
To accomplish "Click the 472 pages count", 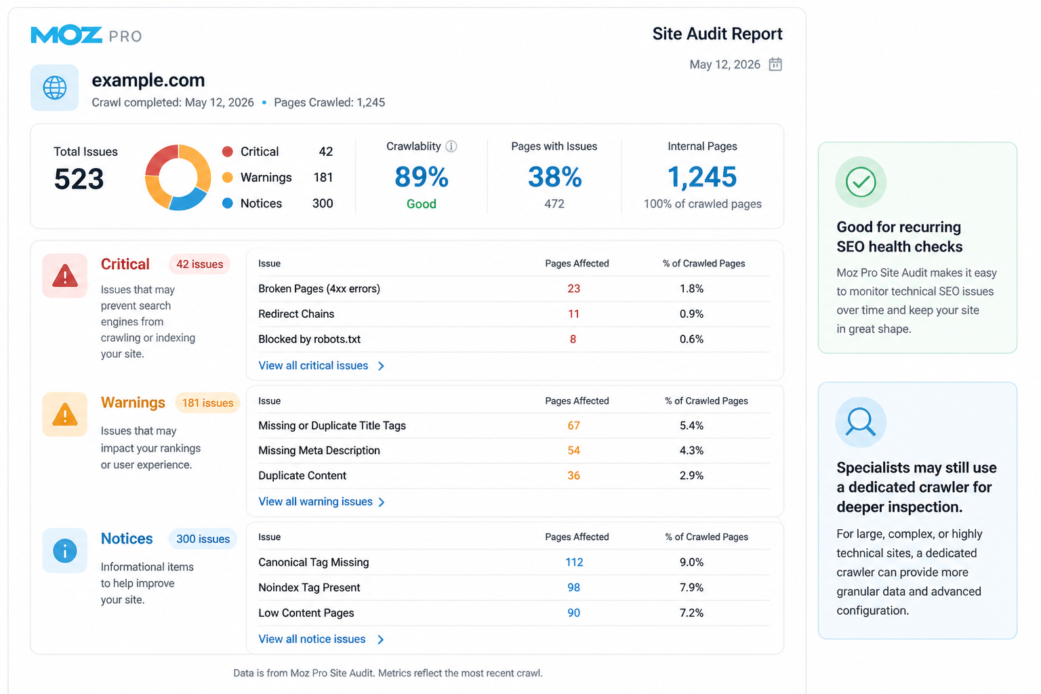I will pyautogui.click(x=554, y=203).
